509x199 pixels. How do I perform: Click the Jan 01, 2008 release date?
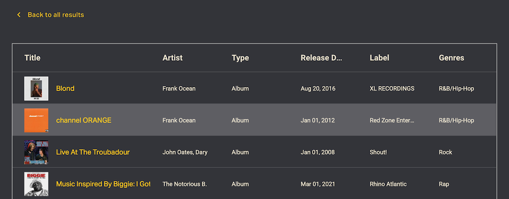[x=318, y=152]
